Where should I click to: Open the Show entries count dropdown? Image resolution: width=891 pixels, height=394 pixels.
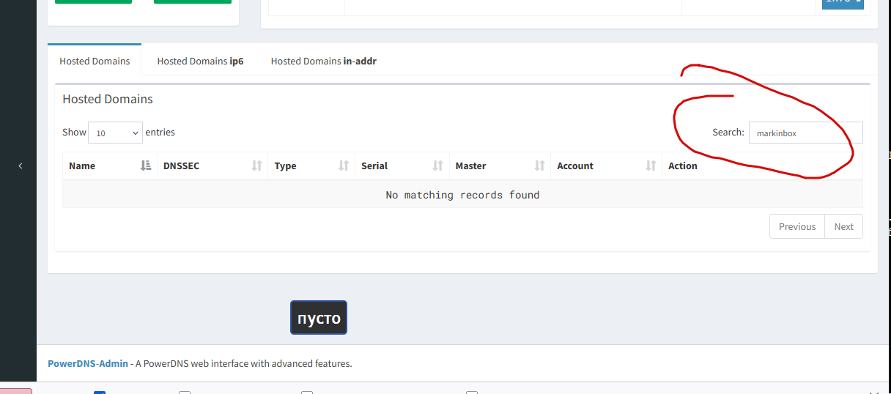[116, 133]
